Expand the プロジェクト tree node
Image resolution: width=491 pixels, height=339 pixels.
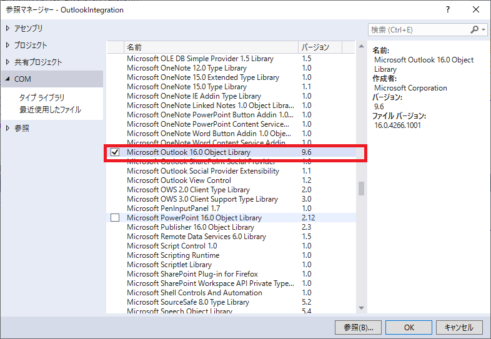coord(8,45)
